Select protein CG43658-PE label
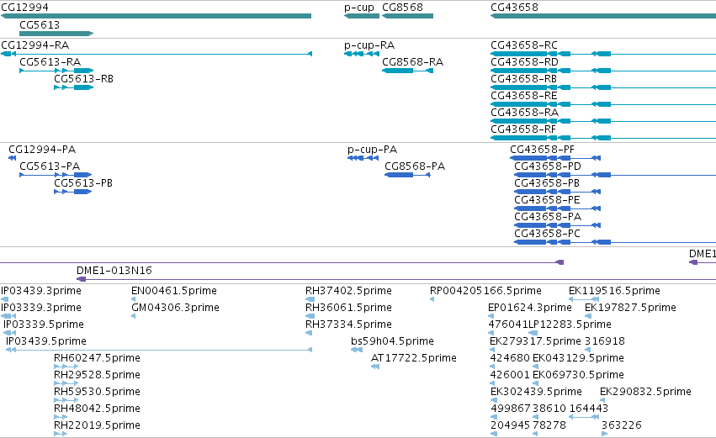The image size is (716, 438). [x=547, y=200]
